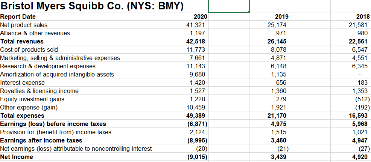Image resolution: width=371 pixels, height=162 pixels.
Task: Select Interest expense value 183
Action: (363, 83)
